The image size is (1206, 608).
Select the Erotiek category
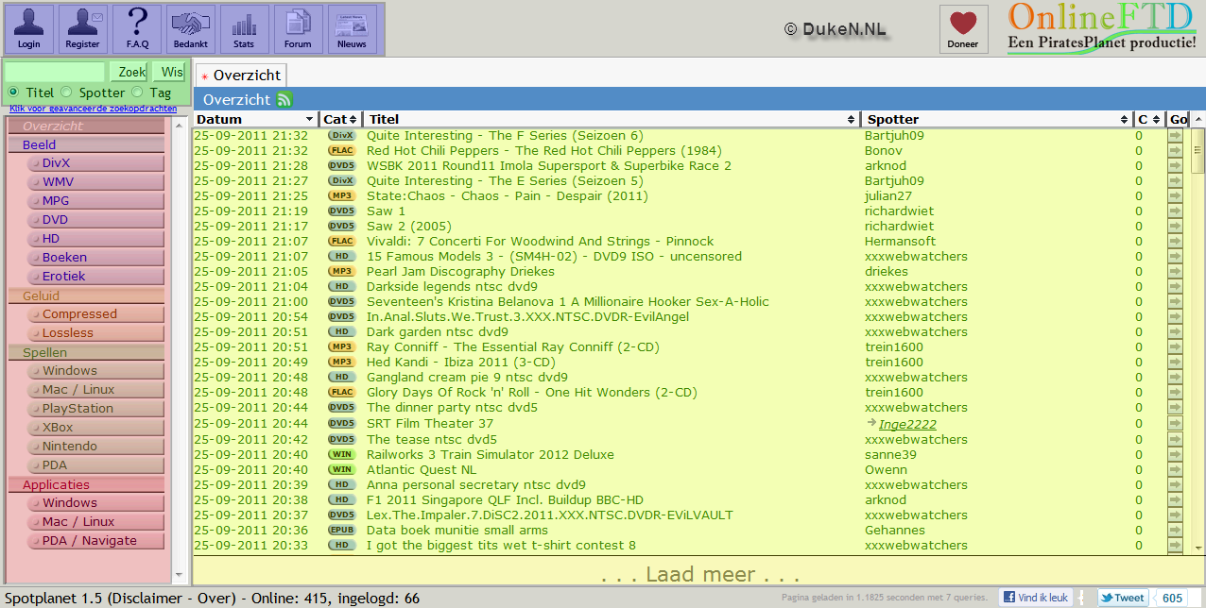point(96,277)
